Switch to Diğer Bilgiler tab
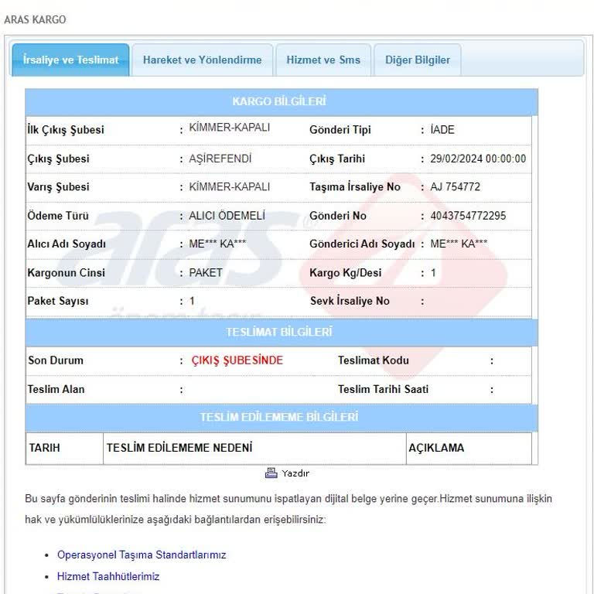 [418, 60]
